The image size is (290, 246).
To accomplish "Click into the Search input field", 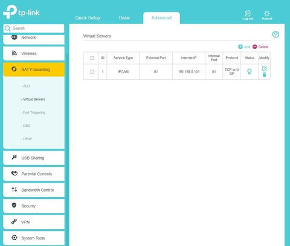I will pyautogui.click(x=34, y=28).
